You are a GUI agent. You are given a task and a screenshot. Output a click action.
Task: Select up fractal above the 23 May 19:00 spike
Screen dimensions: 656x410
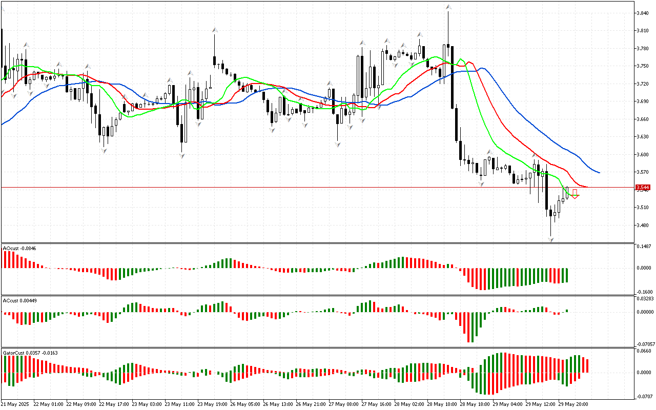(214, 31)
